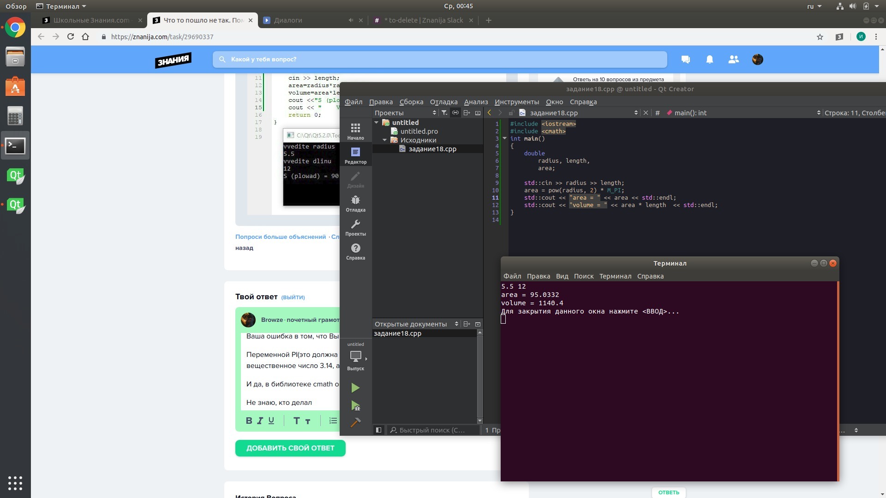
Task: Open the Chrome profile avatar
Action: [861, 37]
